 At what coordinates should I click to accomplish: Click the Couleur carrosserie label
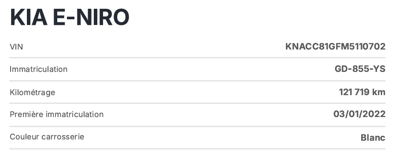[x=47, y=137]
